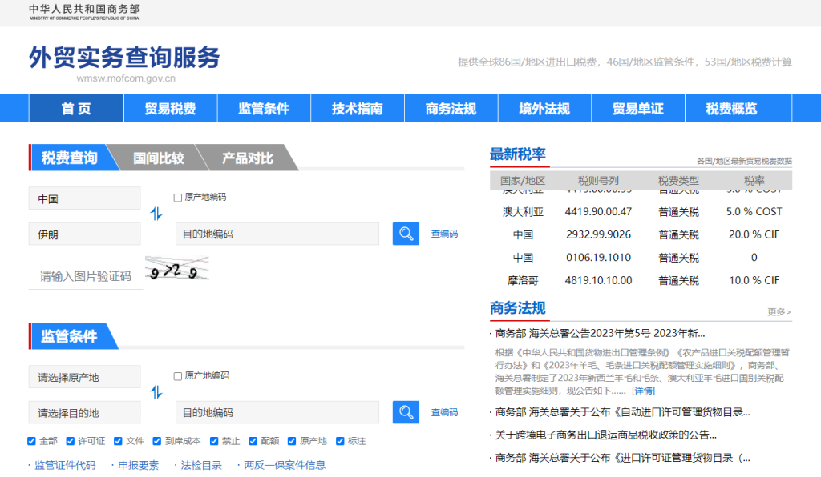Open the [详情] link in the news summary
The height and width of the screenshot is (477, 821).
644,391
